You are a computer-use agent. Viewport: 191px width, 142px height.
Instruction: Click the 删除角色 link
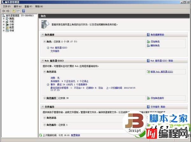point(155,46)
